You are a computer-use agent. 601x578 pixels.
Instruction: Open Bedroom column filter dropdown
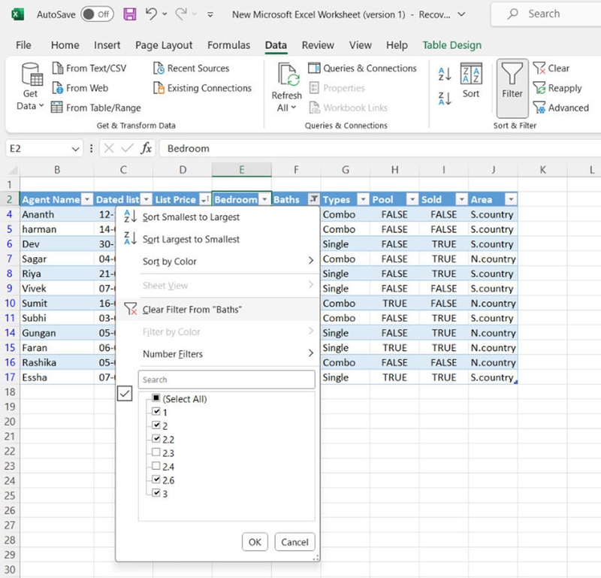[264, 199]
